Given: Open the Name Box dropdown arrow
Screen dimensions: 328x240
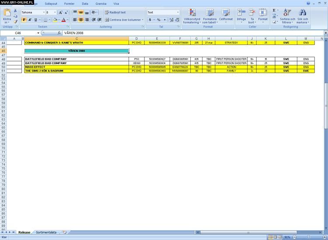Looking at the screenshot, I should [39, 33].
